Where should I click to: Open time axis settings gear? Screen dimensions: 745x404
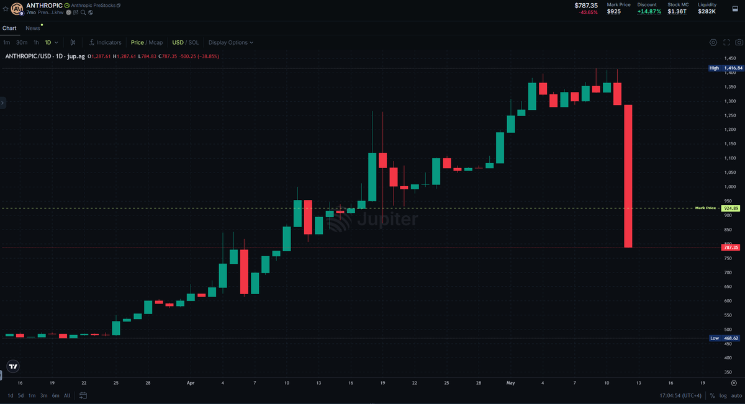(733, 383)
